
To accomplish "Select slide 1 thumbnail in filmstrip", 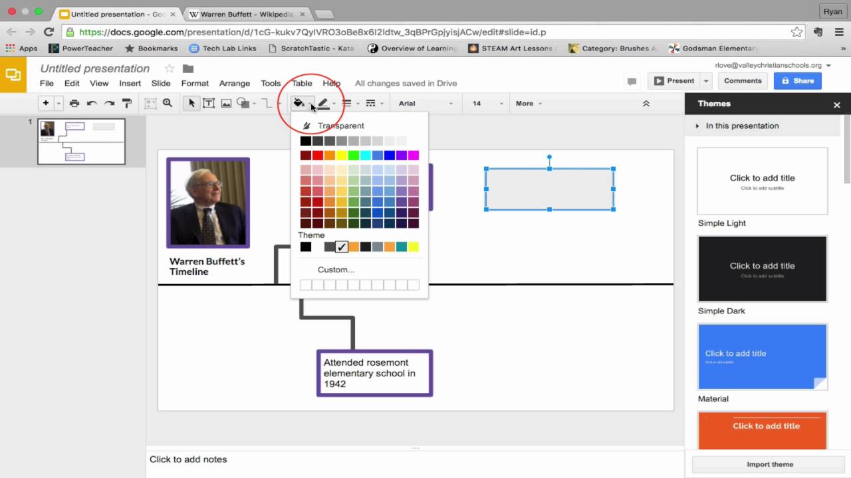I will click(82, 141).
